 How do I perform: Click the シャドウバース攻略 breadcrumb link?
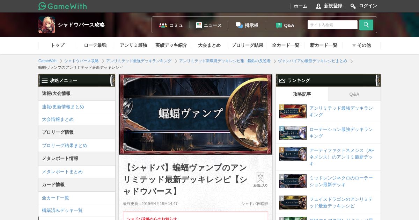point(81,61)
